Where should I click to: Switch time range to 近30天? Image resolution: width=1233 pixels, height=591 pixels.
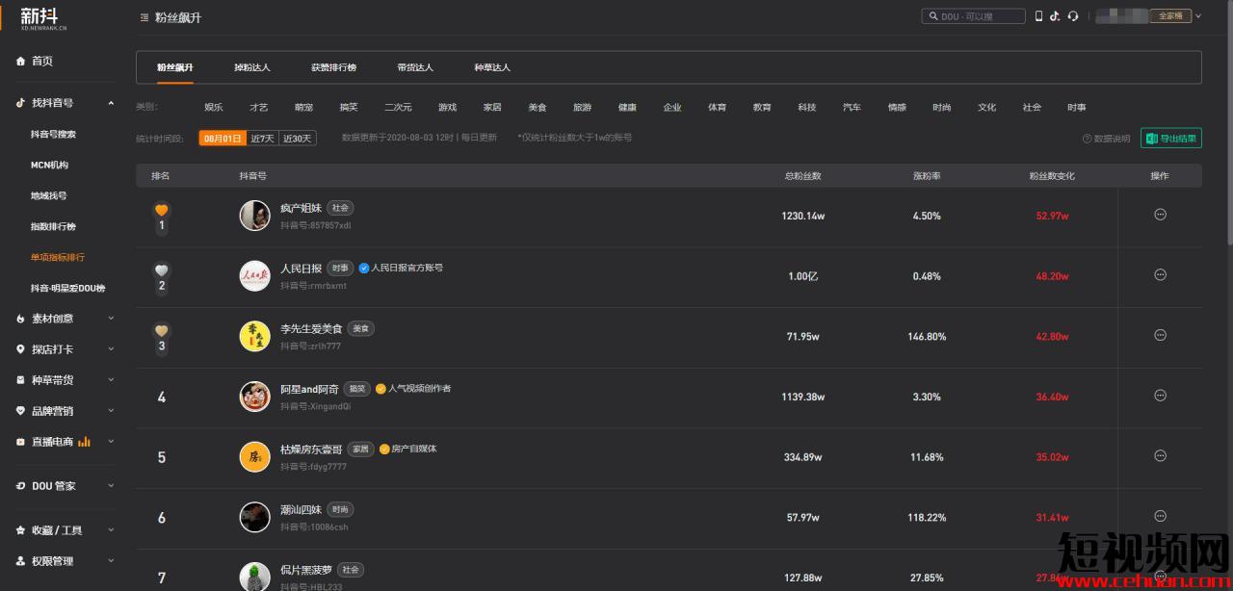click(298, 139)
